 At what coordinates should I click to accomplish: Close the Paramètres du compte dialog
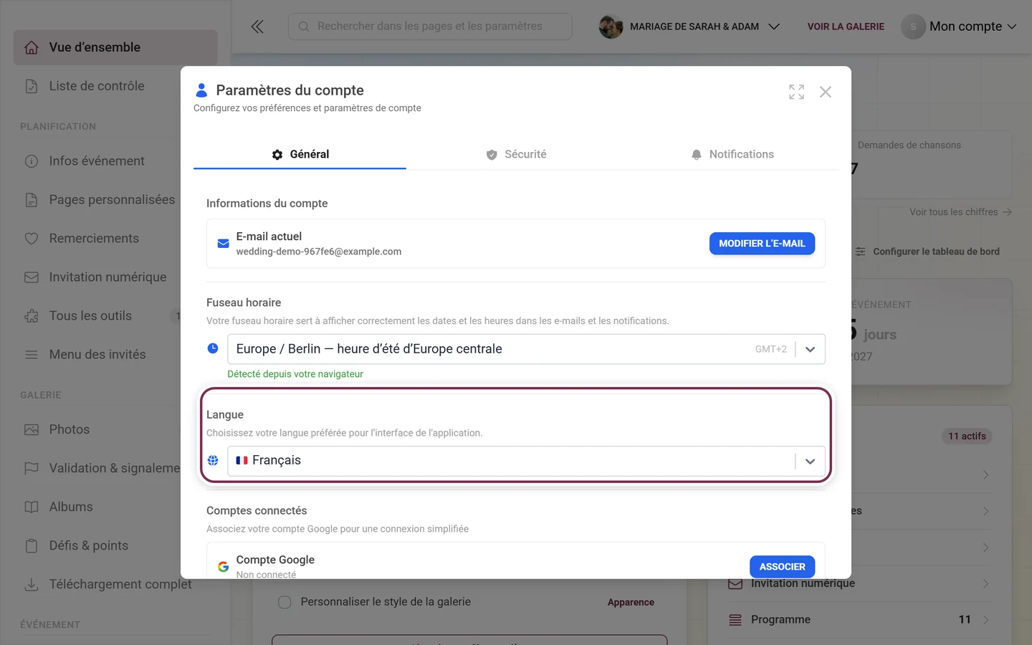826,92
